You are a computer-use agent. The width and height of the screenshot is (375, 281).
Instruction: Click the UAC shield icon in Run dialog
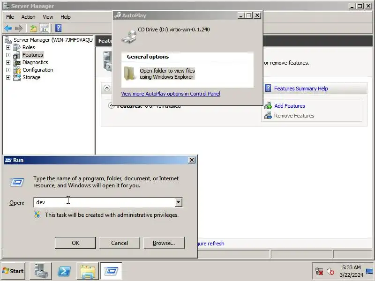click(x=37, y=214)
